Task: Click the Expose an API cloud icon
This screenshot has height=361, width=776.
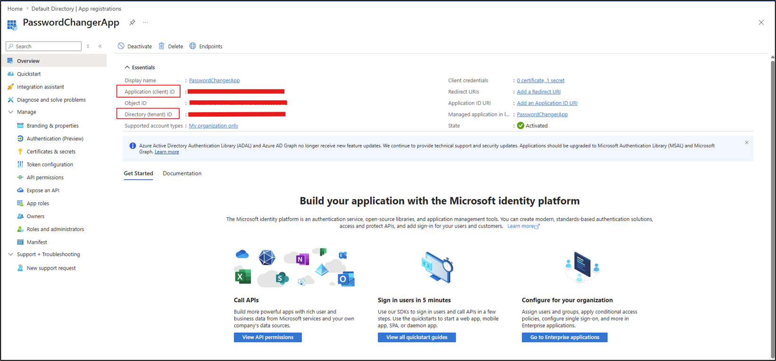Action: coord(20,190)
